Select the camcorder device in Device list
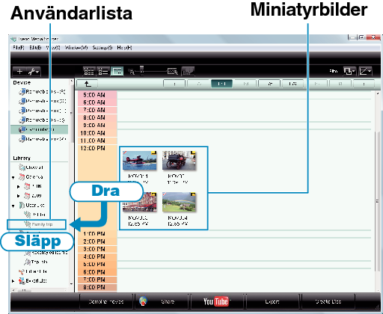 click(x=40, y=129)
